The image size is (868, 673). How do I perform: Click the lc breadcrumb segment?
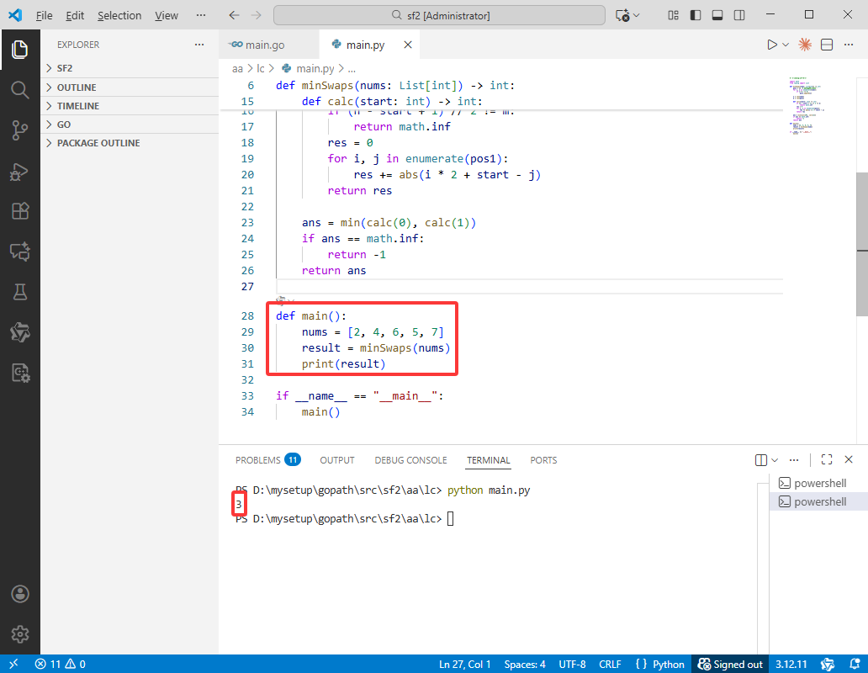pos(261,69)
